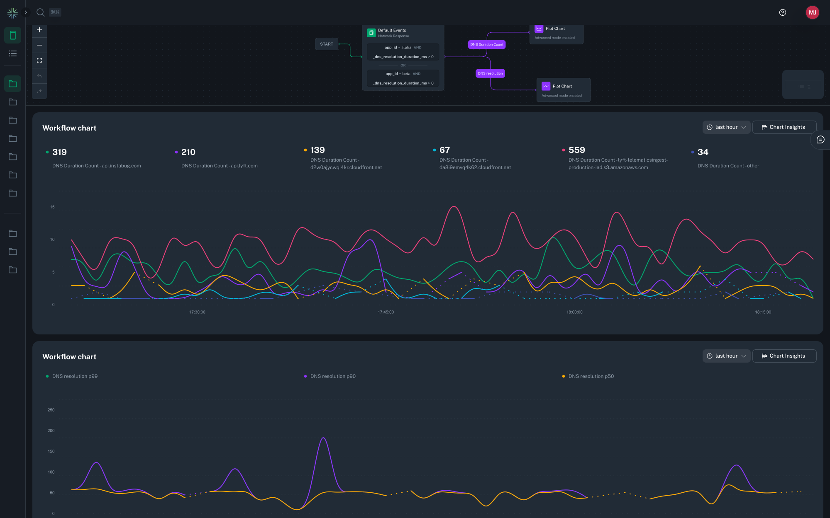Zoom in using the plus icon on the canvas
This screenshot has height=518, width=830.
tap(39, 29)
